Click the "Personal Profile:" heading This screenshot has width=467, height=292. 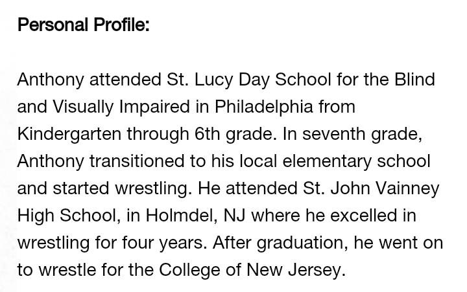pos(83,25)
